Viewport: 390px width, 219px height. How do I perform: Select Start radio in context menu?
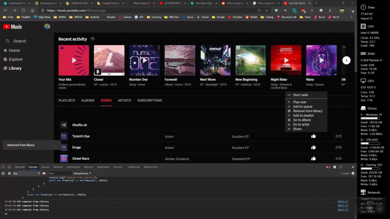click(306, 95)
